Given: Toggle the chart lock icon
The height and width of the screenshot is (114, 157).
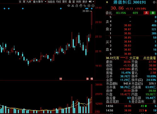Looking at the screenshot, I should 77,6.
